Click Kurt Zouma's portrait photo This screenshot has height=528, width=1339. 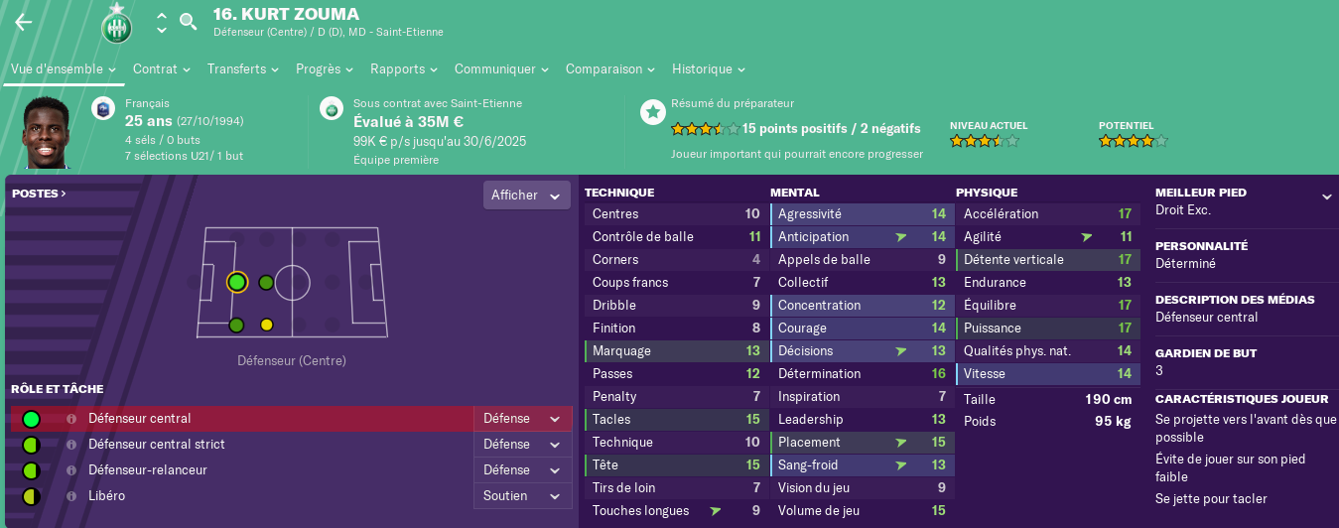[49, 133]
